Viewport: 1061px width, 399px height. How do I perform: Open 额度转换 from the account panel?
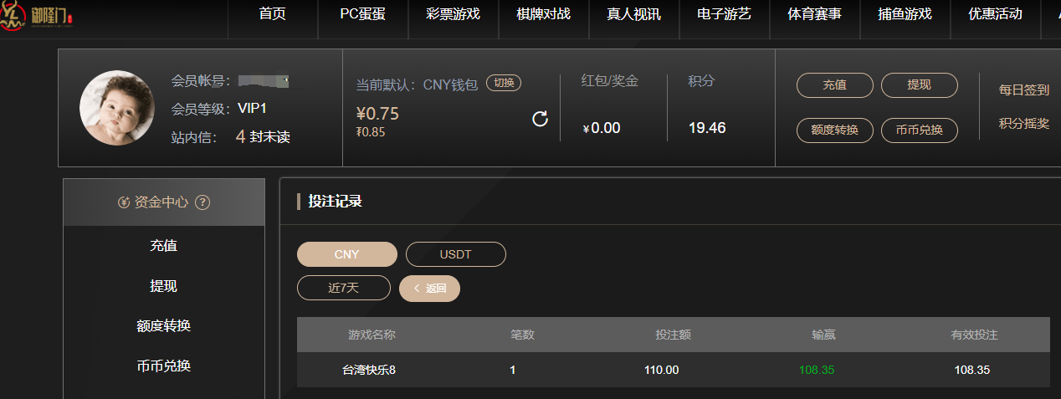tap(834, 130)
